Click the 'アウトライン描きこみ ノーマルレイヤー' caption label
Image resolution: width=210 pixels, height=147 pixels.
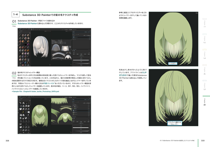click(x=175, y=123)
